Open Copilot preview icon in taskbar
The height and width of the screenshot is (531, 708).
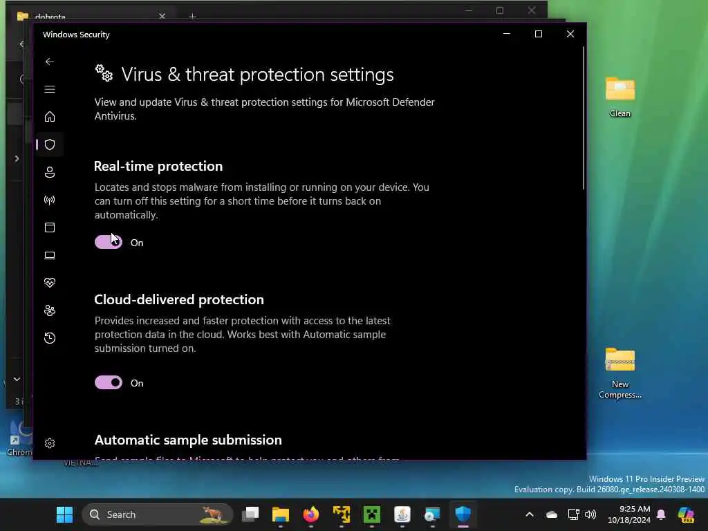[687, 514]
